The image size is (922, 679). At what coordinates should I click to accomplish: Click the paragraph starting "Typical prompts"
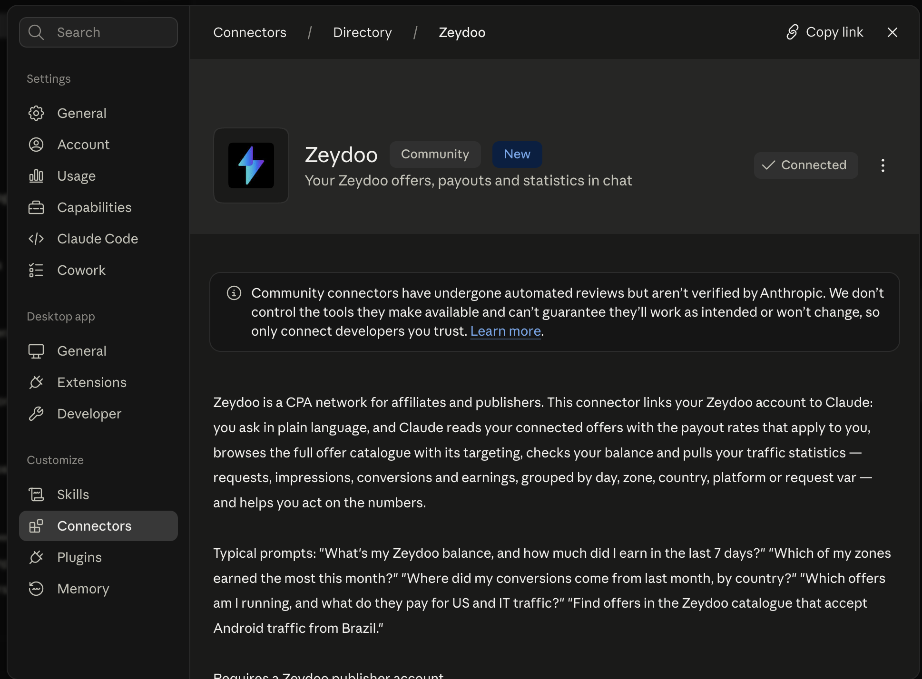click(552, 591)
